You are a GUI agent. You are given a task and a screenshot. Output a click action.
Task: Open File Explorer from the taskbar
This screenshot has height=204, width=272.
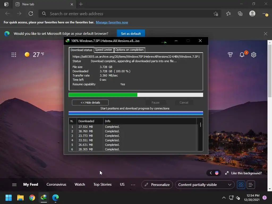pyautogui.click(x=20, y=198)
